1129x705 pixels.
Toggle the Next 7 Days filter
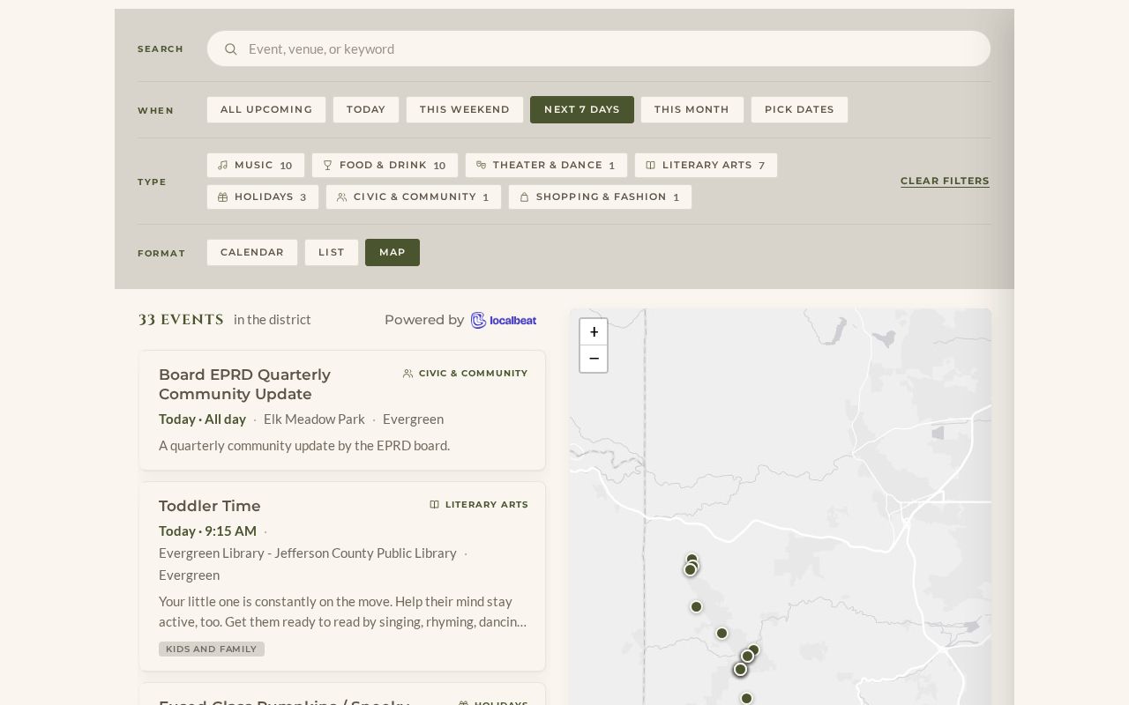tap(582, 109)
